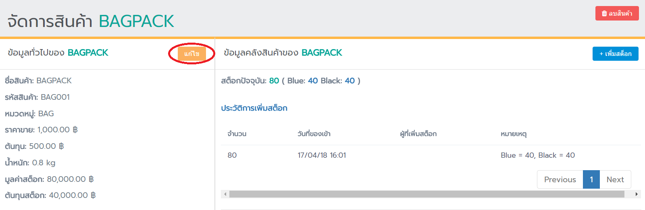Click the Blue stock count 40

coord(313,80)
